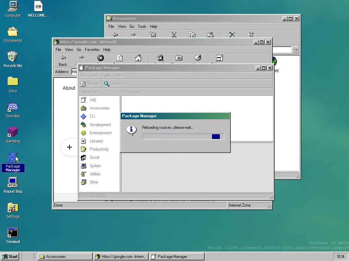Select the CLI category
Image resolution: width=349 pixels, height=261 pixels.
(x=99, y=116)
